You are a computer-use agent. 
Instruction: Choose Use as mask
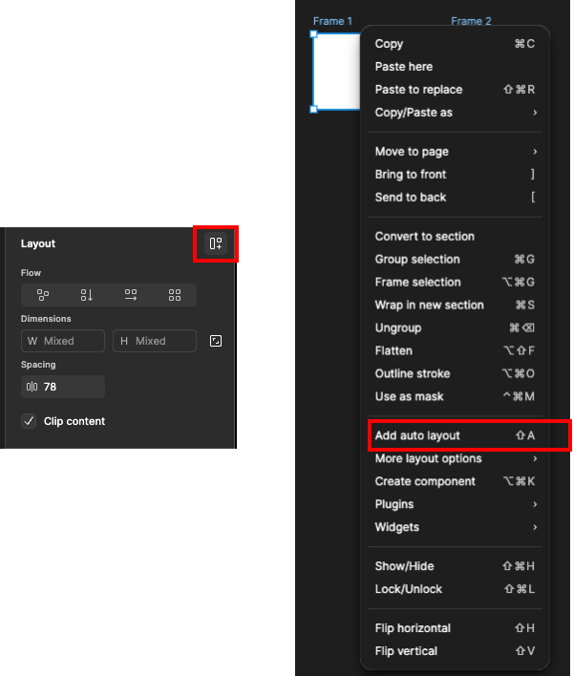[x=456, y=396]
